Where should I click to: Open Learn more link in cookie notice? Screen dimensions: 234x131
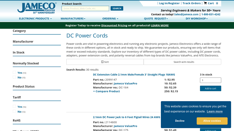tap(215, 111)
